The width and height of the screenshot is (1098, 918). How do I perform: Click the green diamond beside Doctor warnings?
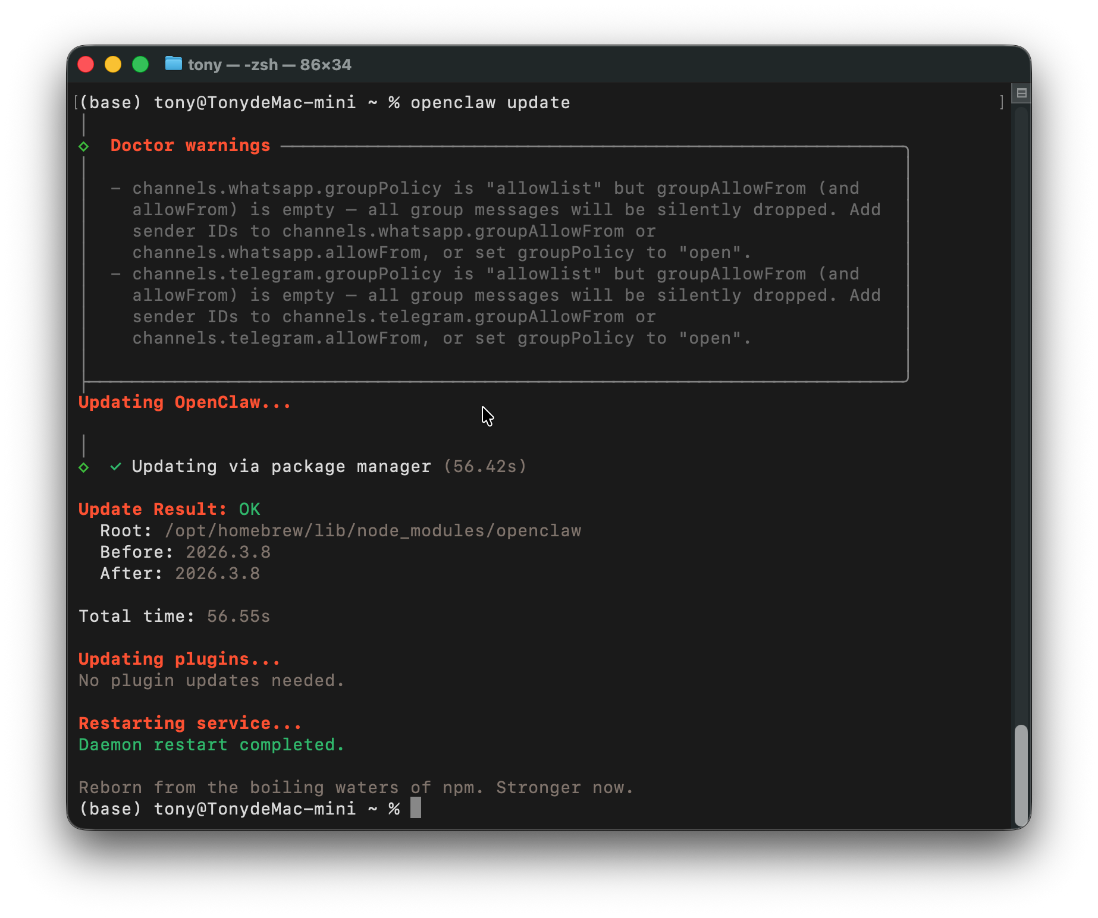point(84,146)
